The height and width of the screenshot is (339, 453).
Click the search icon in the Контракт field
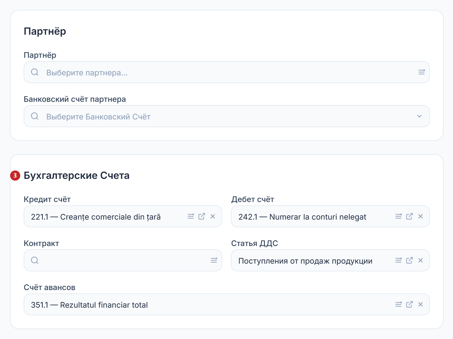pos(35,260)
